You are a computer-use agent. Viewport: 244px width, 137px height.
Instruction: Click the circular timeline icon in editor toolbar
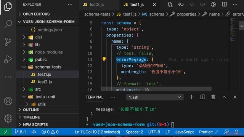coord(213,4)
